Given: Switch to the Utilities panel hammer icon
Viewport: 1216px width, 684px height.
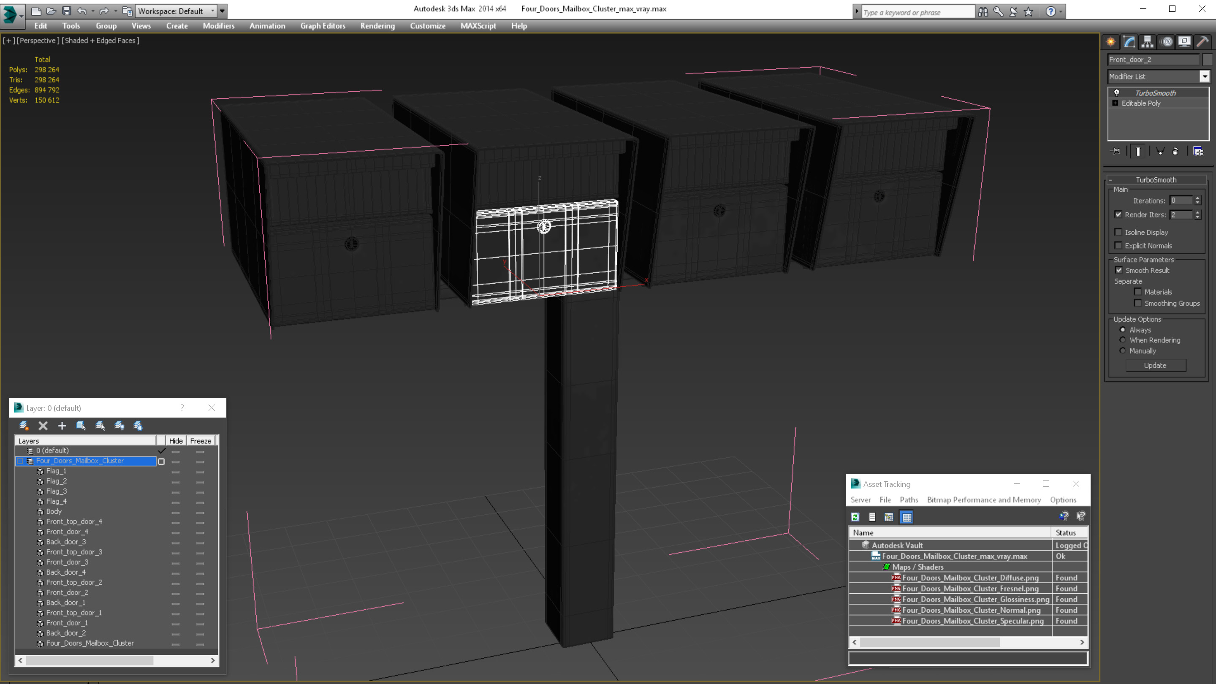Looking at the screenshot, I should point(1202,42).
